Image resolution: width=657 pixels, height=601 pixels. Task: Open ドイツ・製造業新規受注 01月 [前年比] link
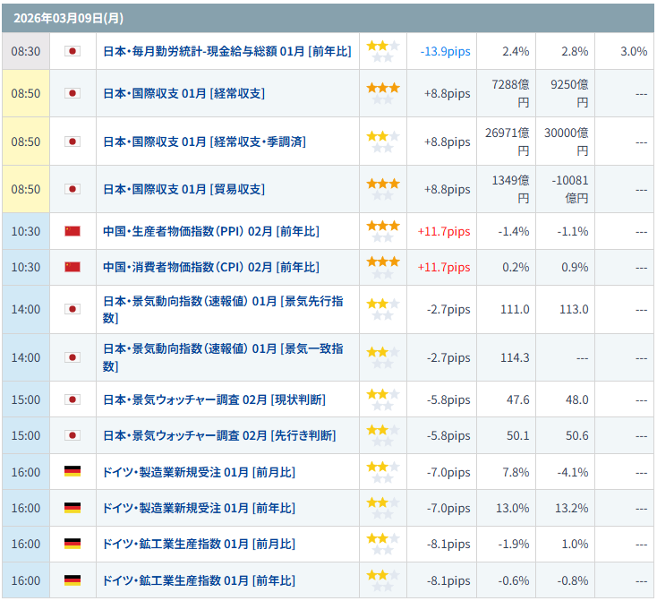(199, 508)
